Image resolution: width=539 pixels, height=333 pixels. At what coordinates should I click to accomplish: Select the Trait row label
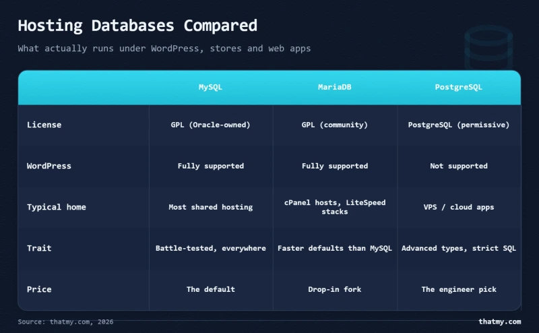coord(39,248)
